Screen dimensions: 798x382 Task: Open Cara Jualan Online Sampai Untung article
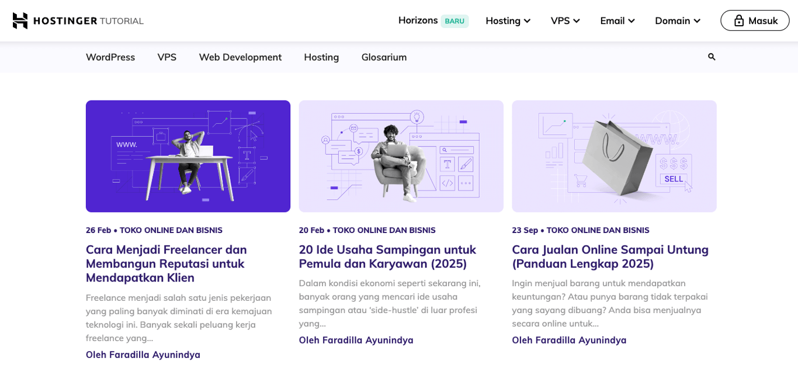(610, 256)
